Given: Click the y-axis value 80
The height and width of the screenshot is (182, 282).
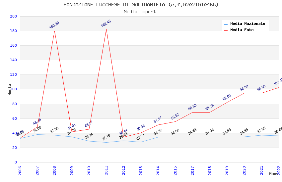Looking at the screenshot, I should point(15,104).
